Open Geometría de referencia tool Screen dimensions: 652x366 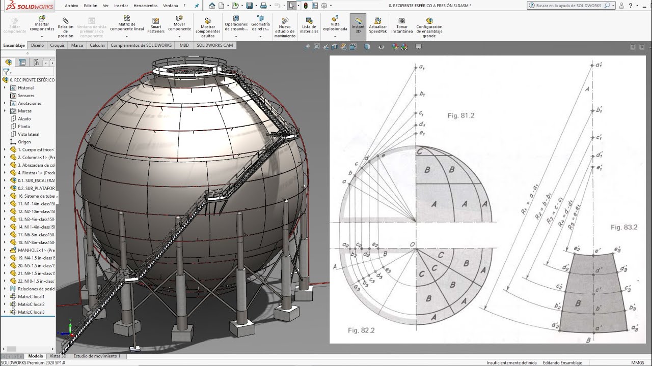[x=260, y=24]
